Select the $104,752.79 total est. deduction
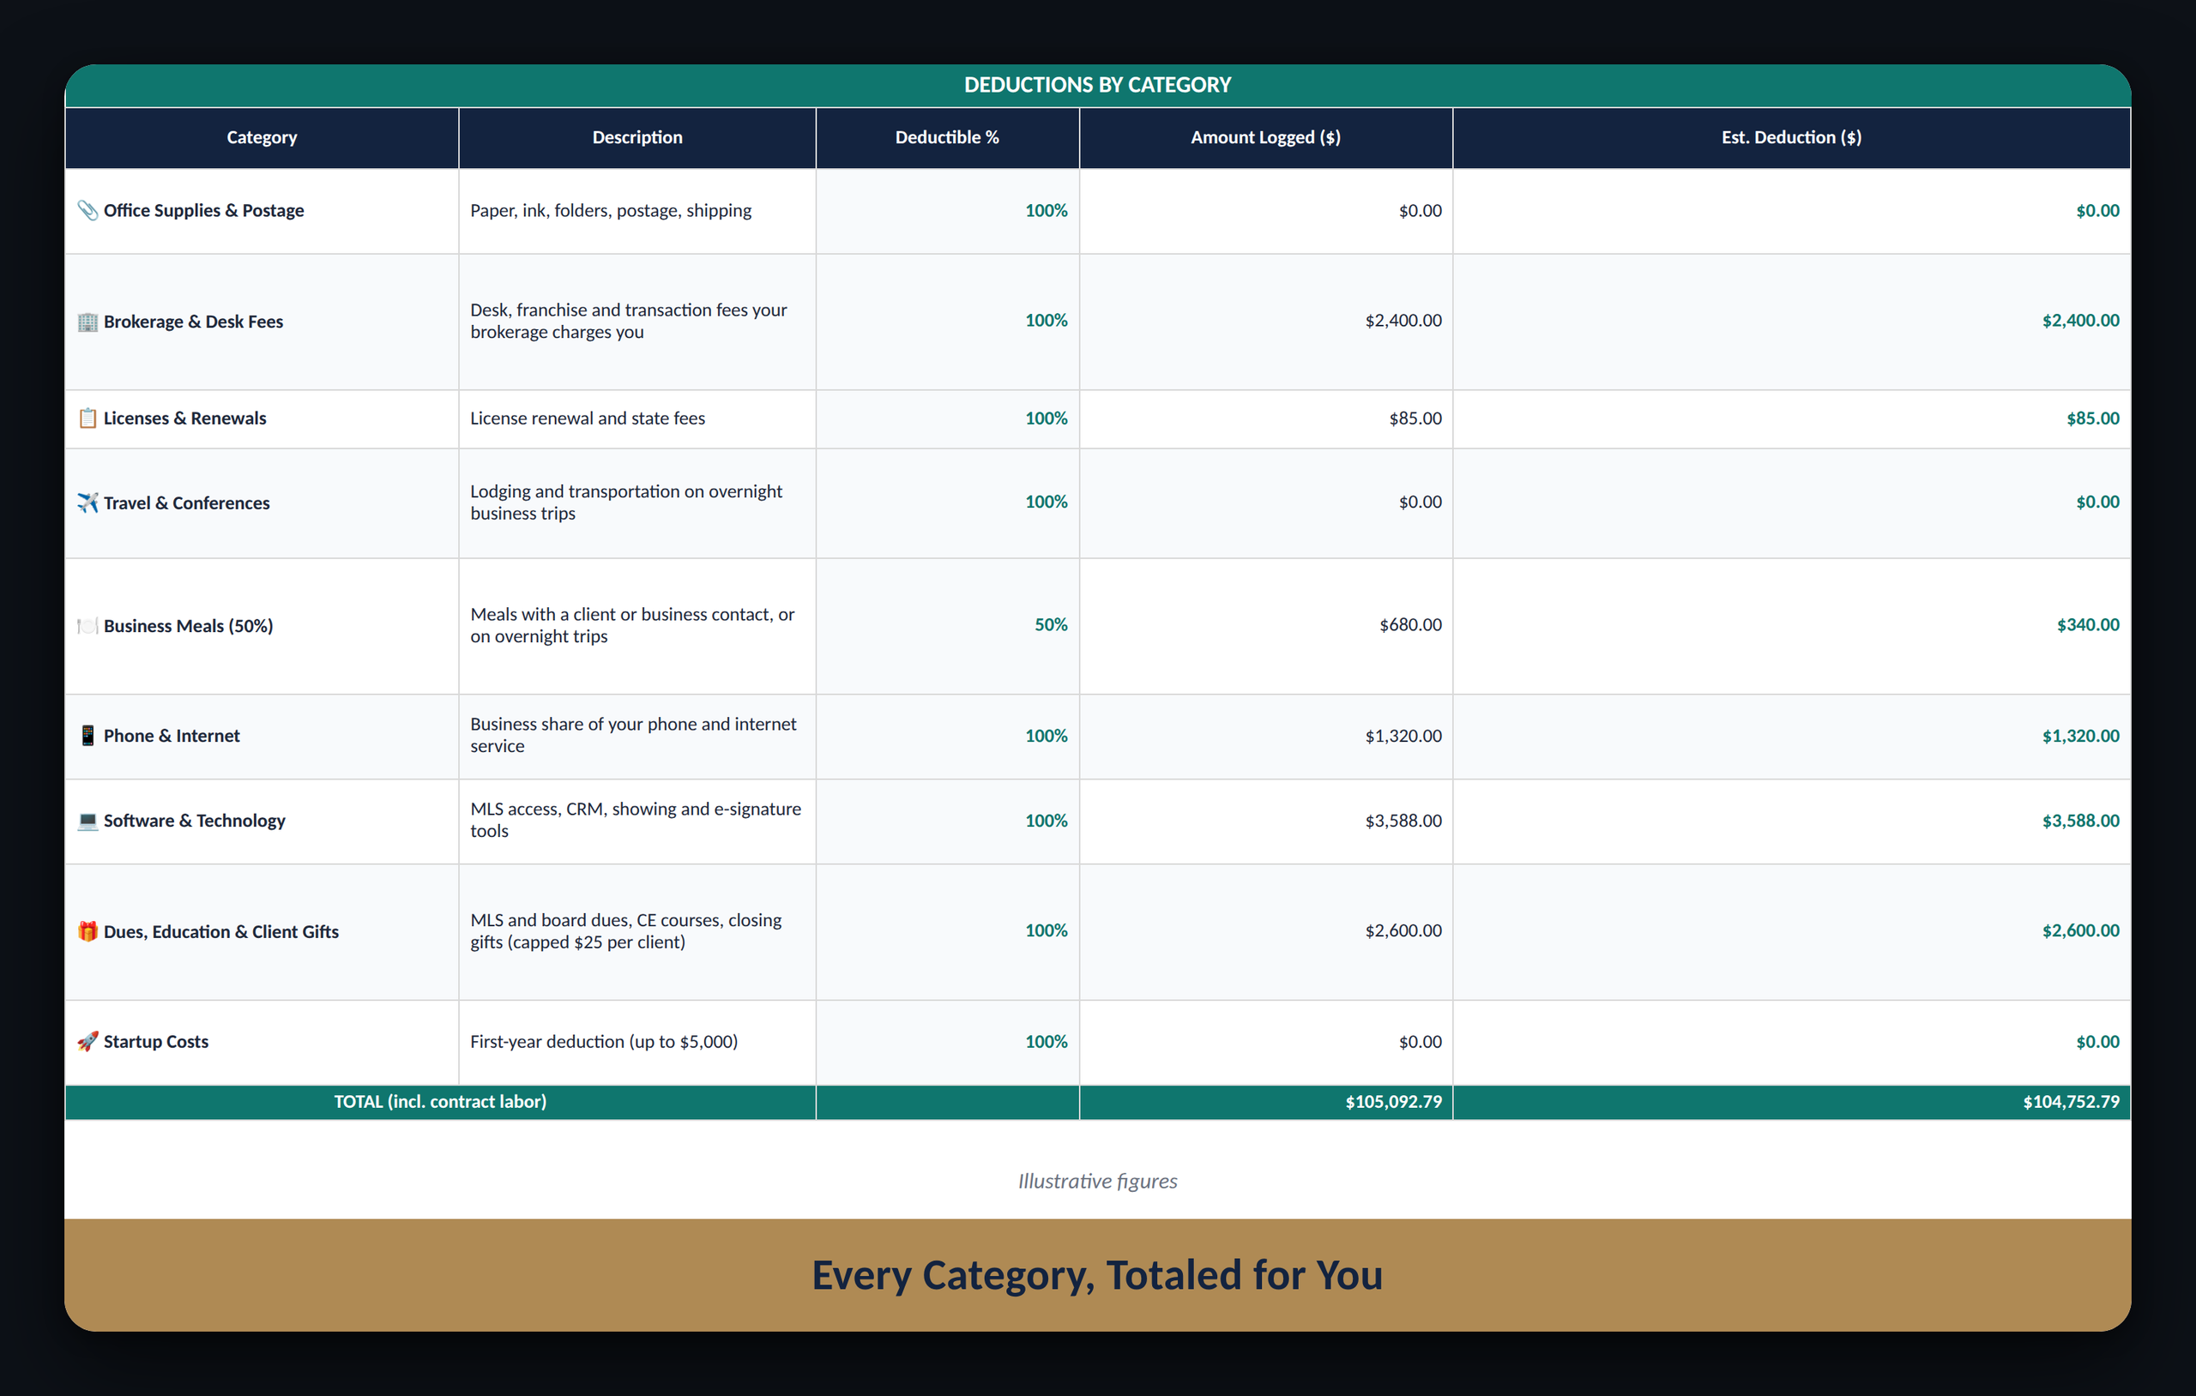The height and width of the screenshot is (1396, 2196). click(x=2071, y=1102)
